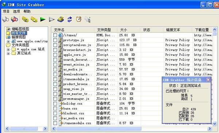Click the thumbnail view eye folder icon
219x133 pixels.
coord(8,29)
